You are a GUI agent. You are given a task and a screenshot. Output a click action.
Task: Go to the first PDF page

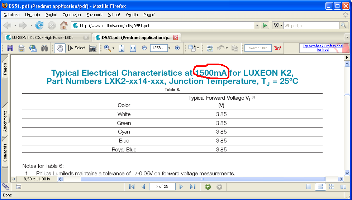coord(132,186)
